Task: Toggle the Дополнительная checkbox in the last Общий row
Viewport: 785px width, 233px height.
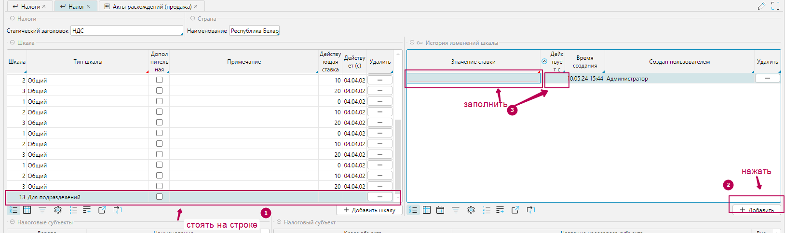Action: click(159, 186)
